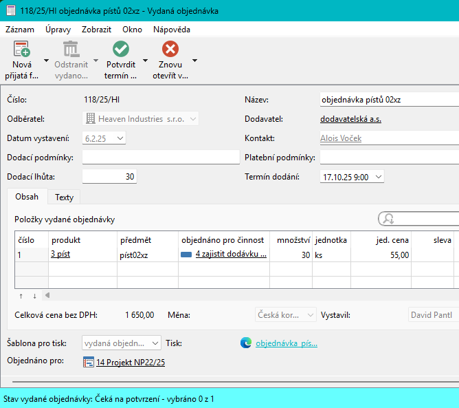Open the 3 píst product link
Screen dimensions: 459x408
point(60,255)
